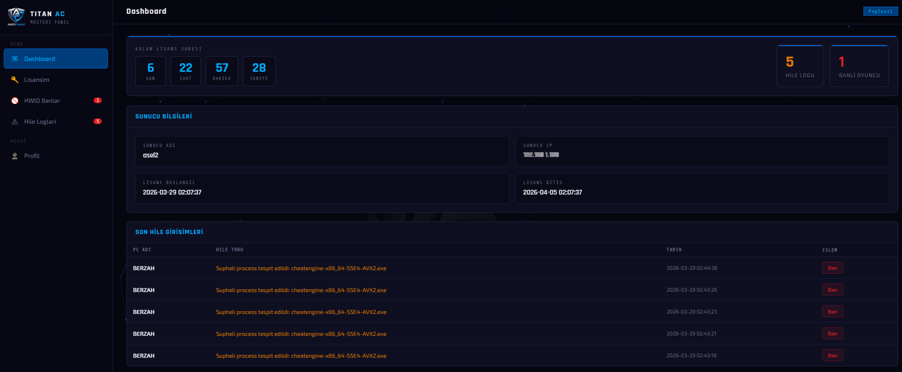
Task: Click the red badge on HWID Banlar
Action: point(97,100)
